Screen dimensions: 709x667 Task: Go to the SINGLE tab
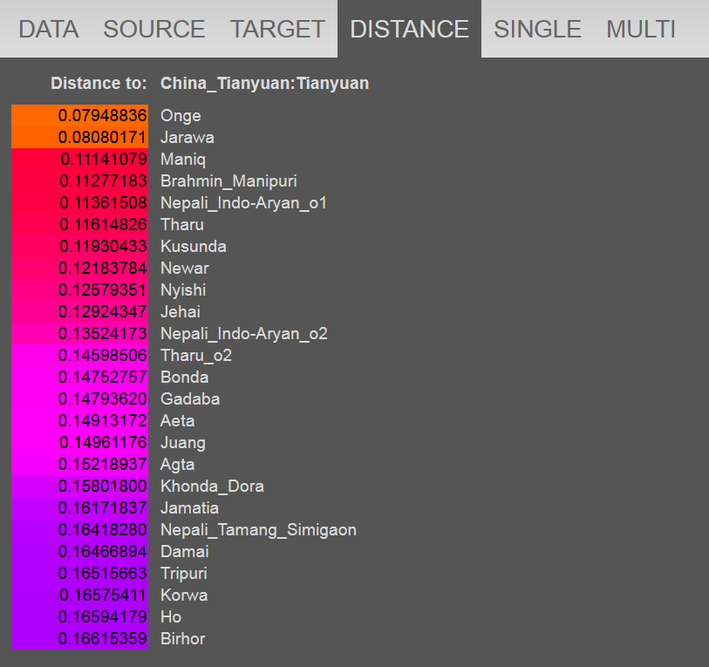click(x=537, y=29)
